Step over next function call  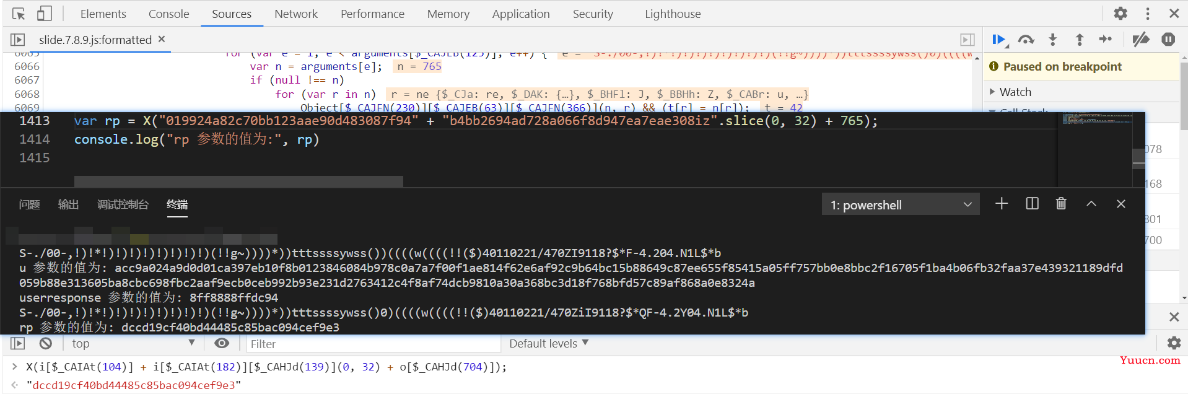(x=1026, y=40)
